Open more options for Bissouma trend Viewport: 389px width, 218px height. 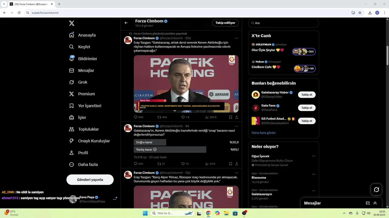(x=314, y=174)
